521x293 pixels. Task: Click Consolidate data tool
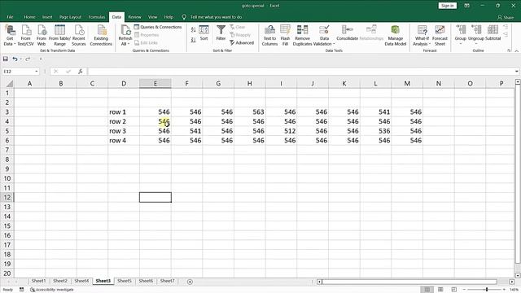click(x=348, y=33)
